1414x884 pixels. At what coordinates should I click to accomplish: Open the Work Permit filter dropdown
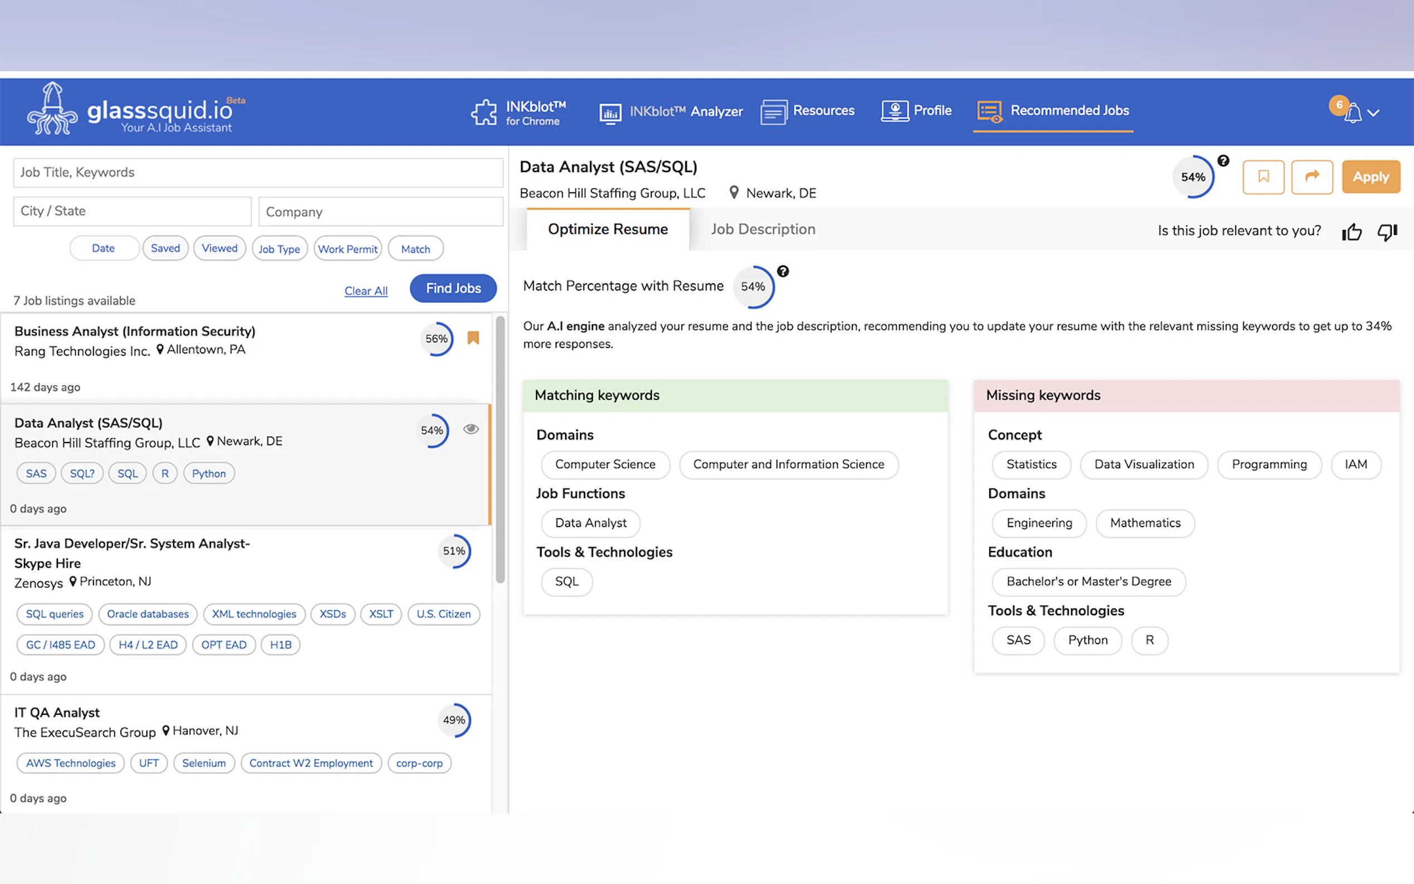[347, 249]
